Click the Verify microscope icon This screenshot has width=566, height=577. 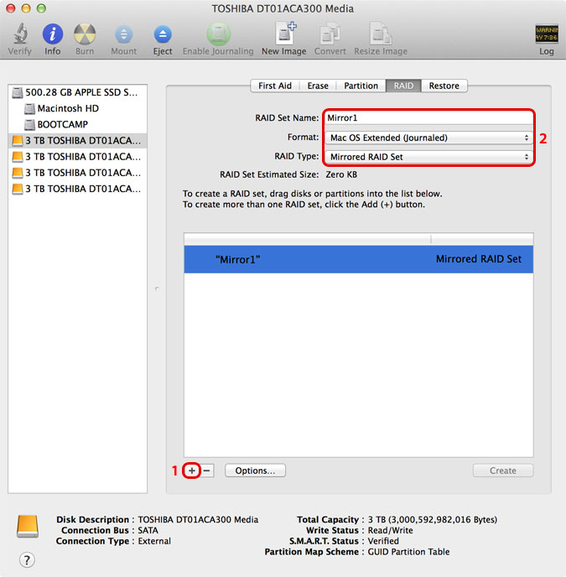click(19, 34)
